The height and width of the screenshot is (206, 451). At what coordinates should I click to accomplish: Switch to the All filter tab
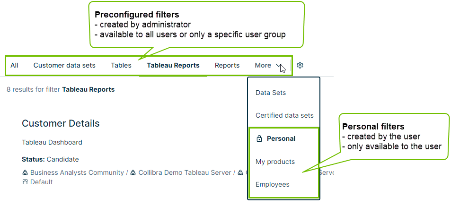14,66
